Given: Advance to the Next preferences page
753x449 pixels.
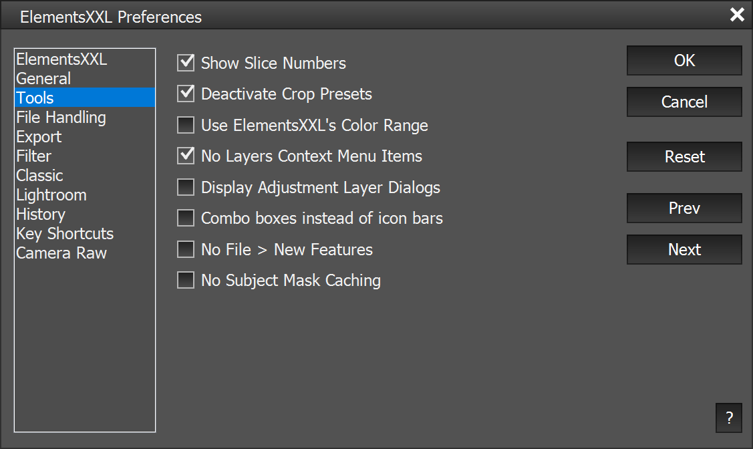Looking at the screenshot, I should coord(684,249).
